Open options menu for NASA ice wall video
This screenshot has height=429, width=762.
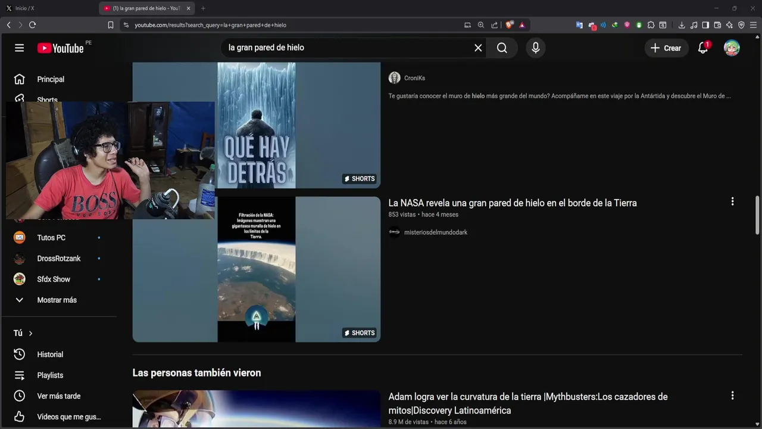point(732,202)
